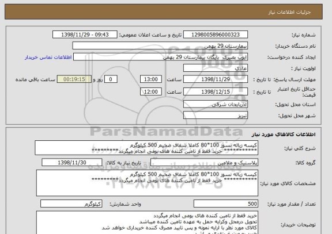Click the اولویت نیاز label
This screenshot has width=332, height=234.
pyautogui.click(x=303, y=68)
